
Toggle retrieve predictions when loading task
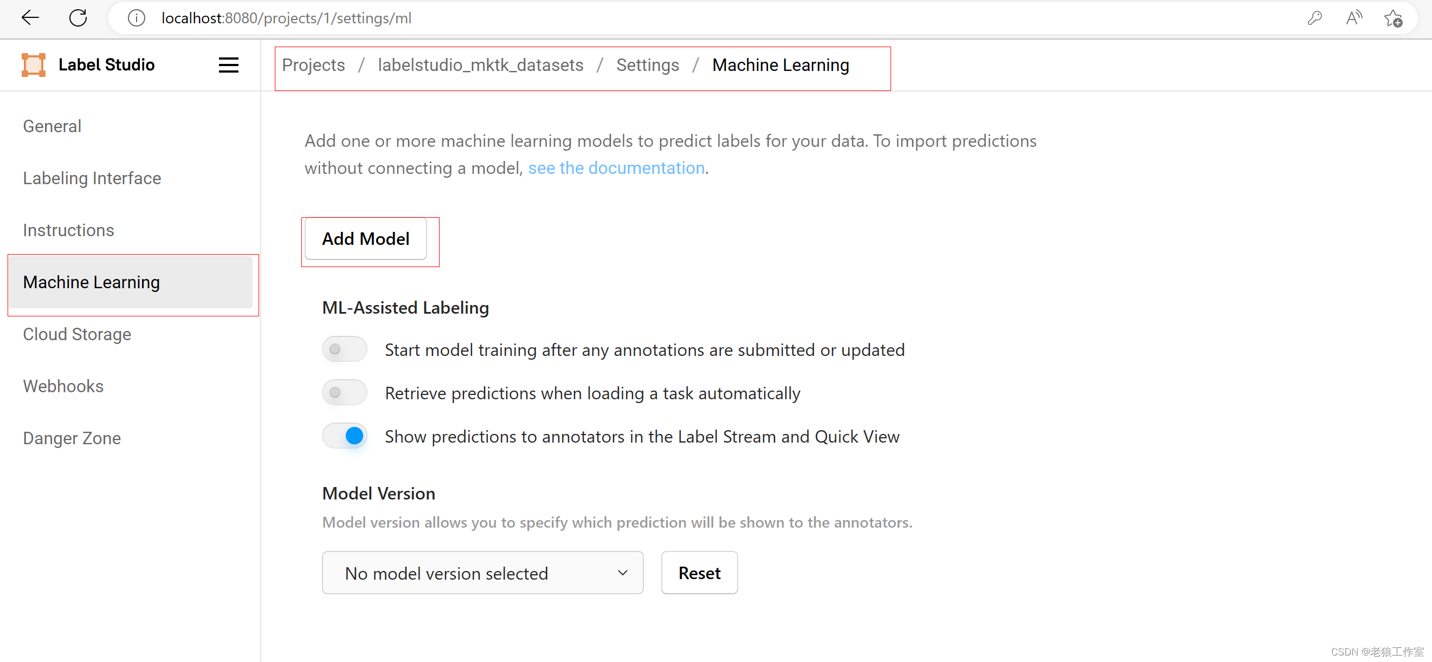click(344, 392)
